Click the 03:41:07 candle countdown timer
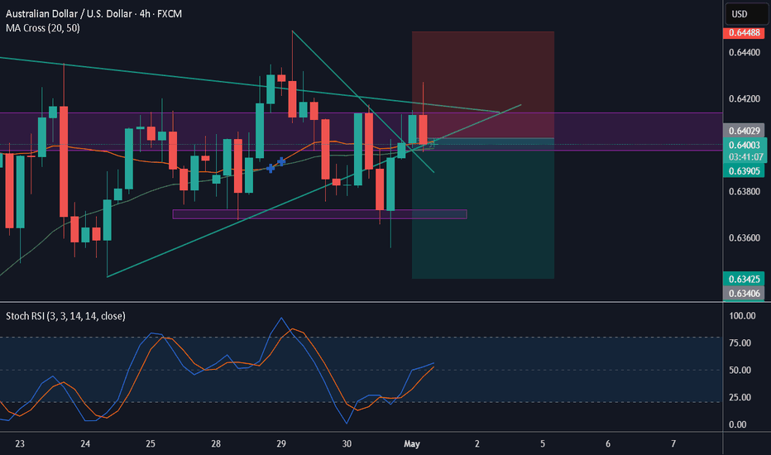 [745, 157]
